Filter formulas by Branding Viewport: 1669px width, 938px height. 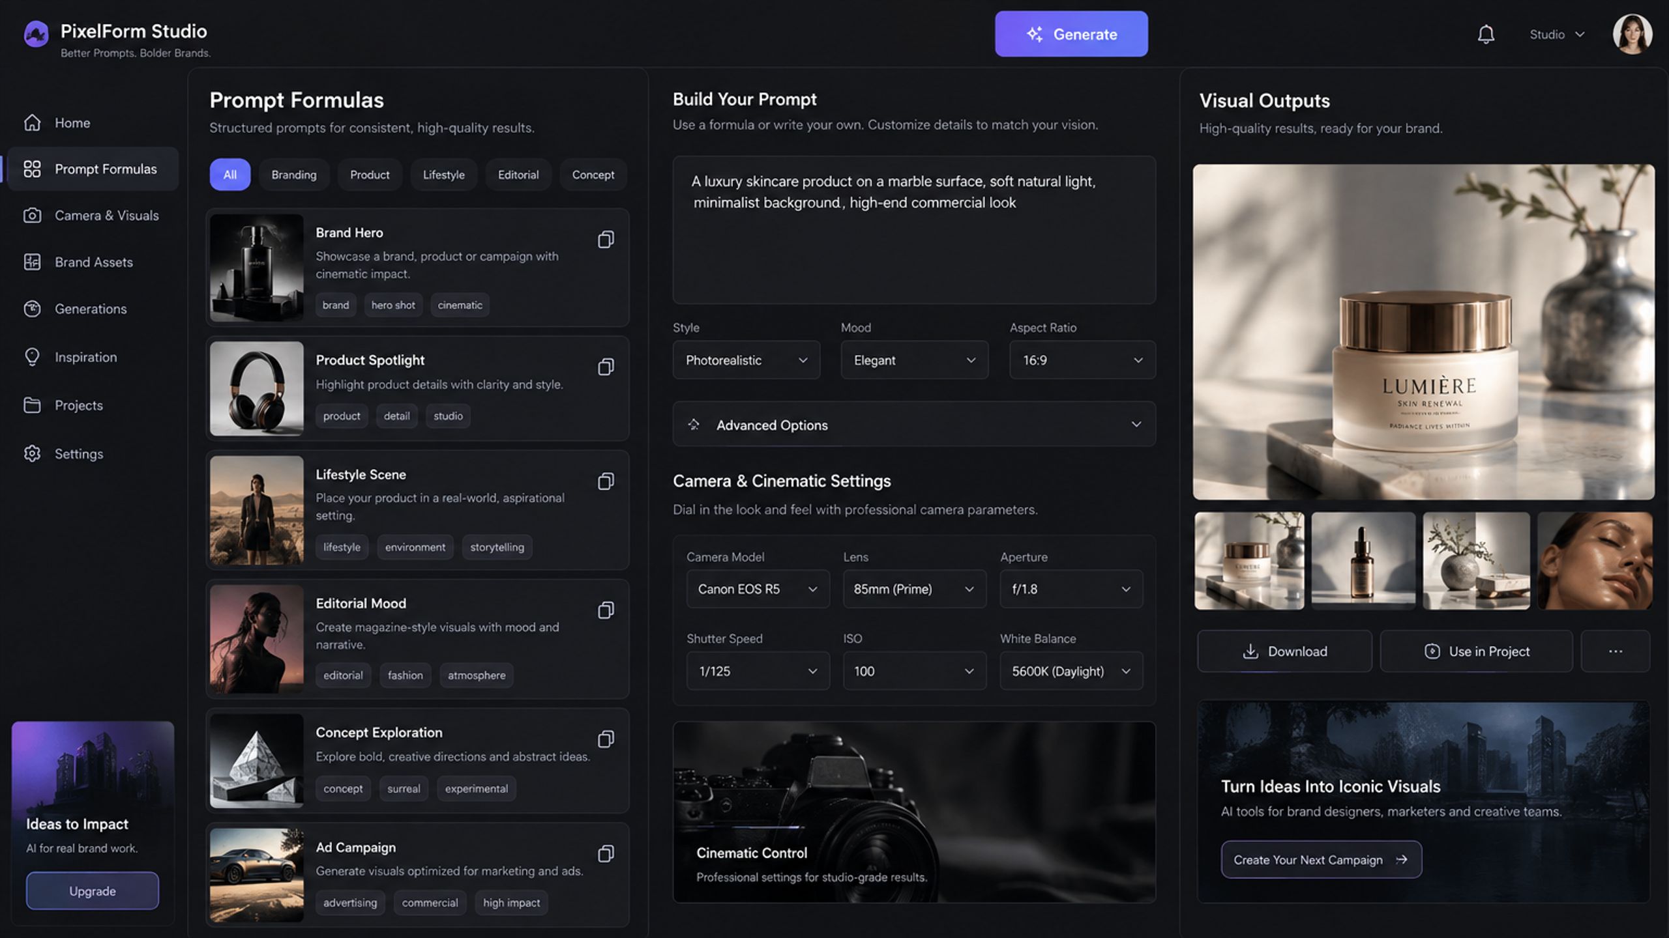pos(294,175)
